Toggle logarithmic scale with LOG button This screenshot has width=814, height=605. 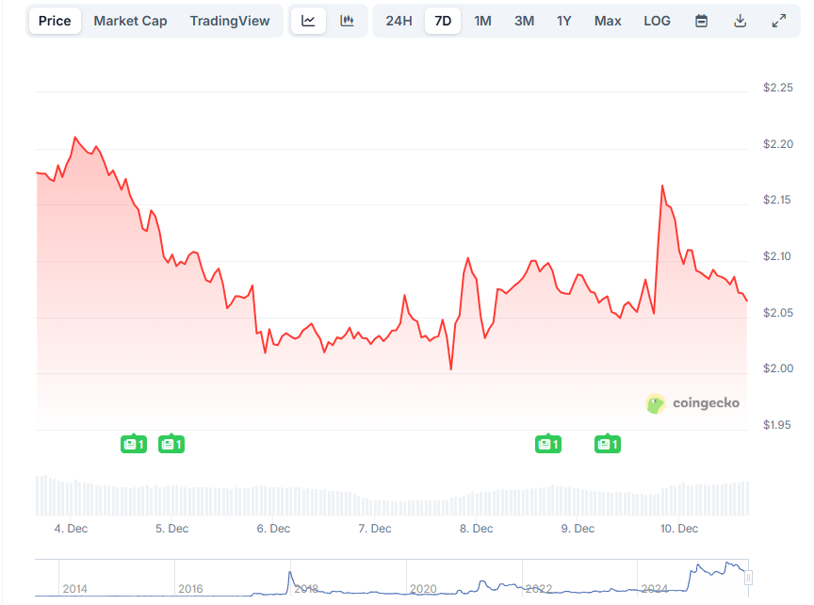(x=657, y=20)
